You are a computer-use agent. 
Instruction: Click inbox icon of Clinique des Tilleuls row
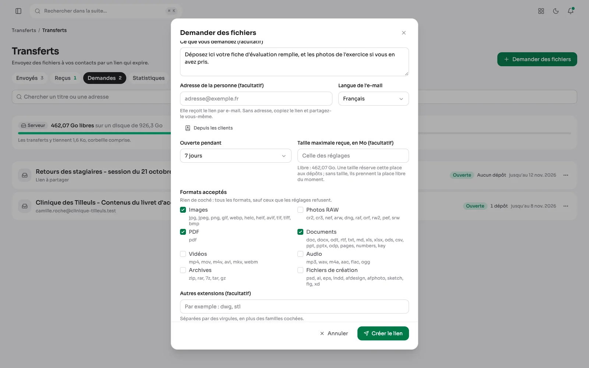25,206
